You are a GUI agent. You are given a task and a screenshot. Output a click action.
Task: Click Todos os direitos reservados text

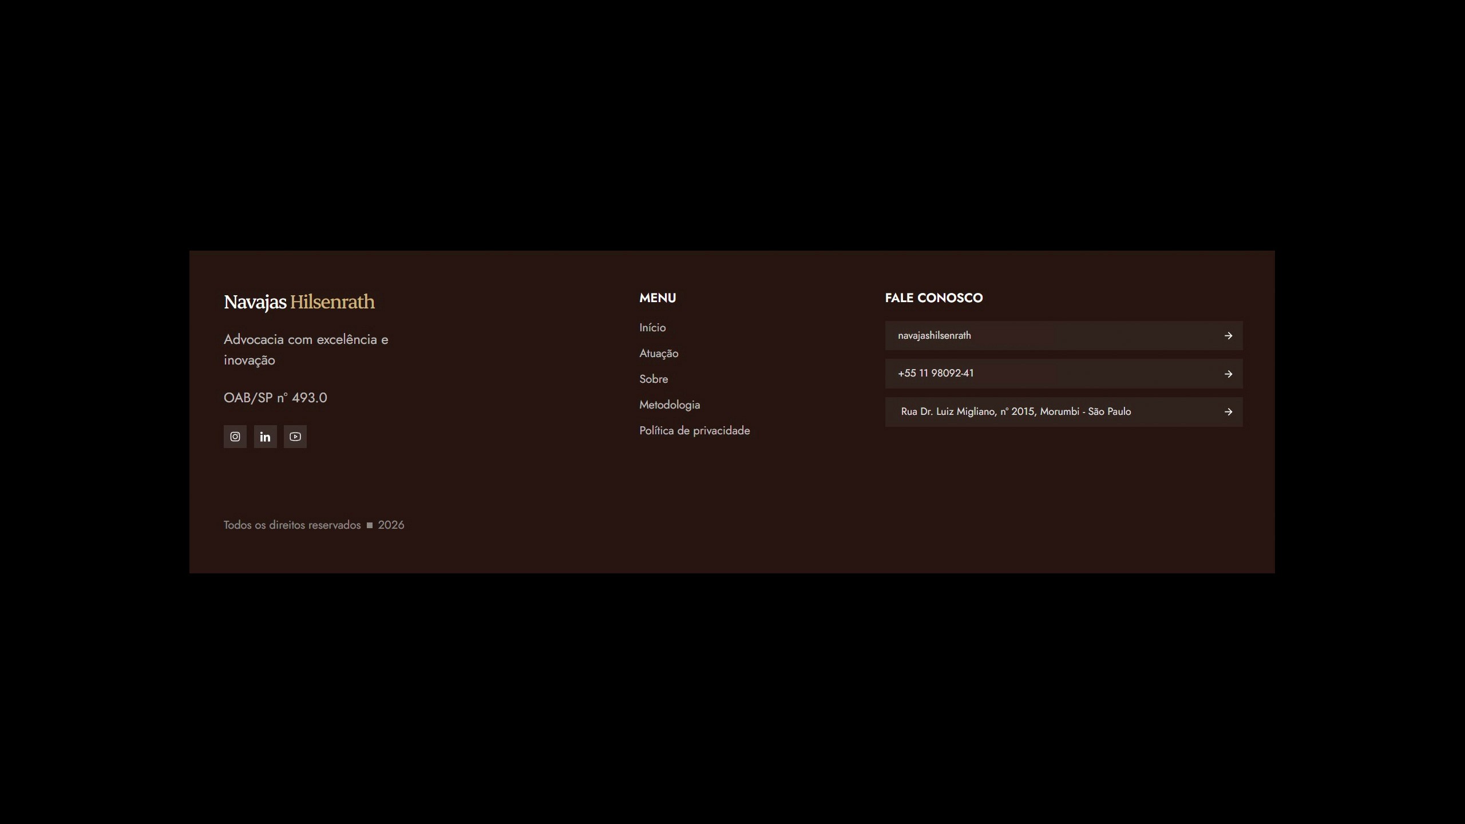click(x=292, y=525)
